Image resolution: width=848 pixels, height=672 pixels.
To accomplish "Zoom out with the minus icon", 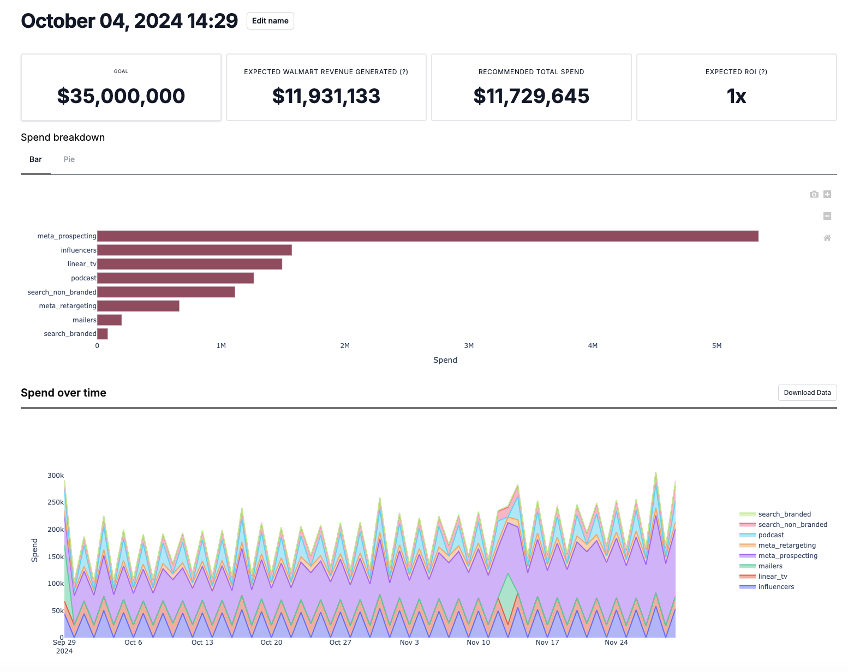I will pyautogui.click(x=827, y=216).
